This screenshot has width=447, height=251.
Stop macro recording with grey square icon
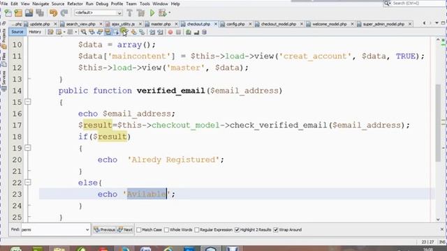click(x=179, y=32)
